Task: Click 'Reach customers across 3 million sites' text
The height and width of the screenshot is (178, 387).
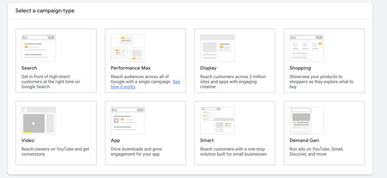Action: 233,82
